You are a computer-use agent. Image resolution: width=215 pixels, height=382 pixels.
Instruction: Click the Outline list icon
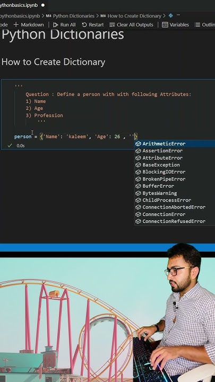[x=197, y=25]
